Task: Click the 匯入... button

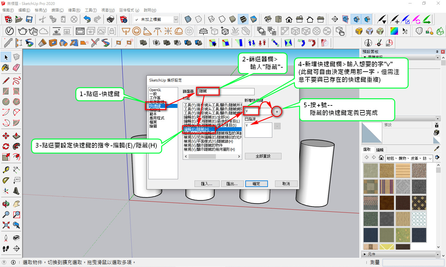Action: (207, 184)
